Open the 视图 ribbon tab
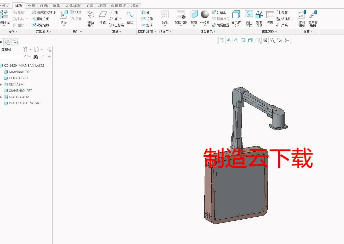 102,5
